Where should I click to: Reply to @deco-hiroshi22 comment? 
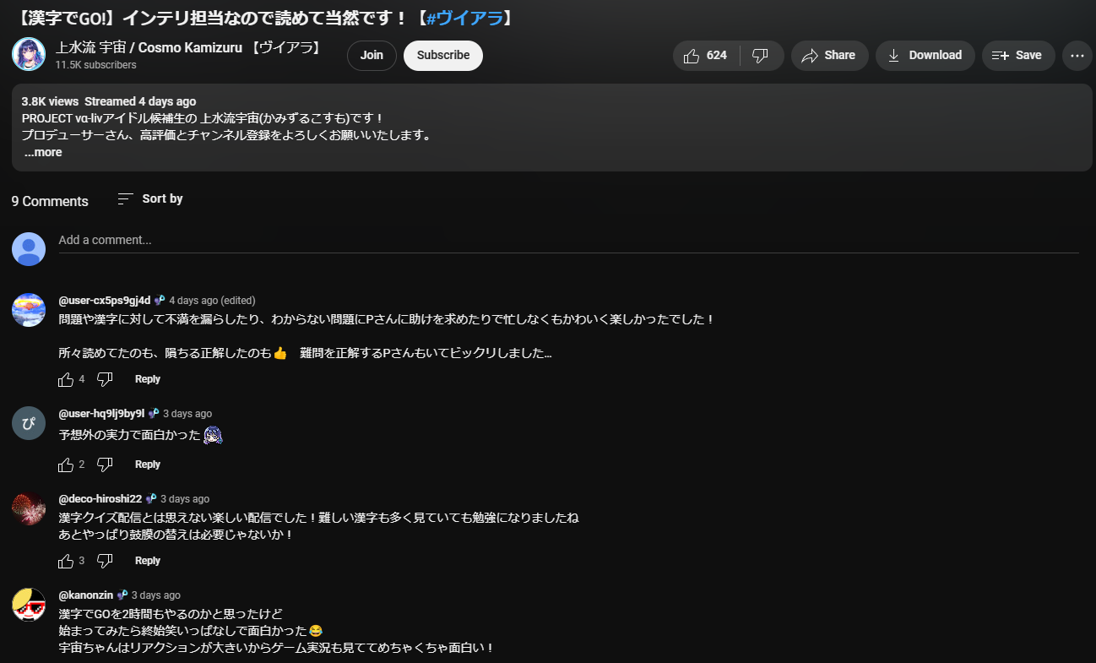click(148, 561)
